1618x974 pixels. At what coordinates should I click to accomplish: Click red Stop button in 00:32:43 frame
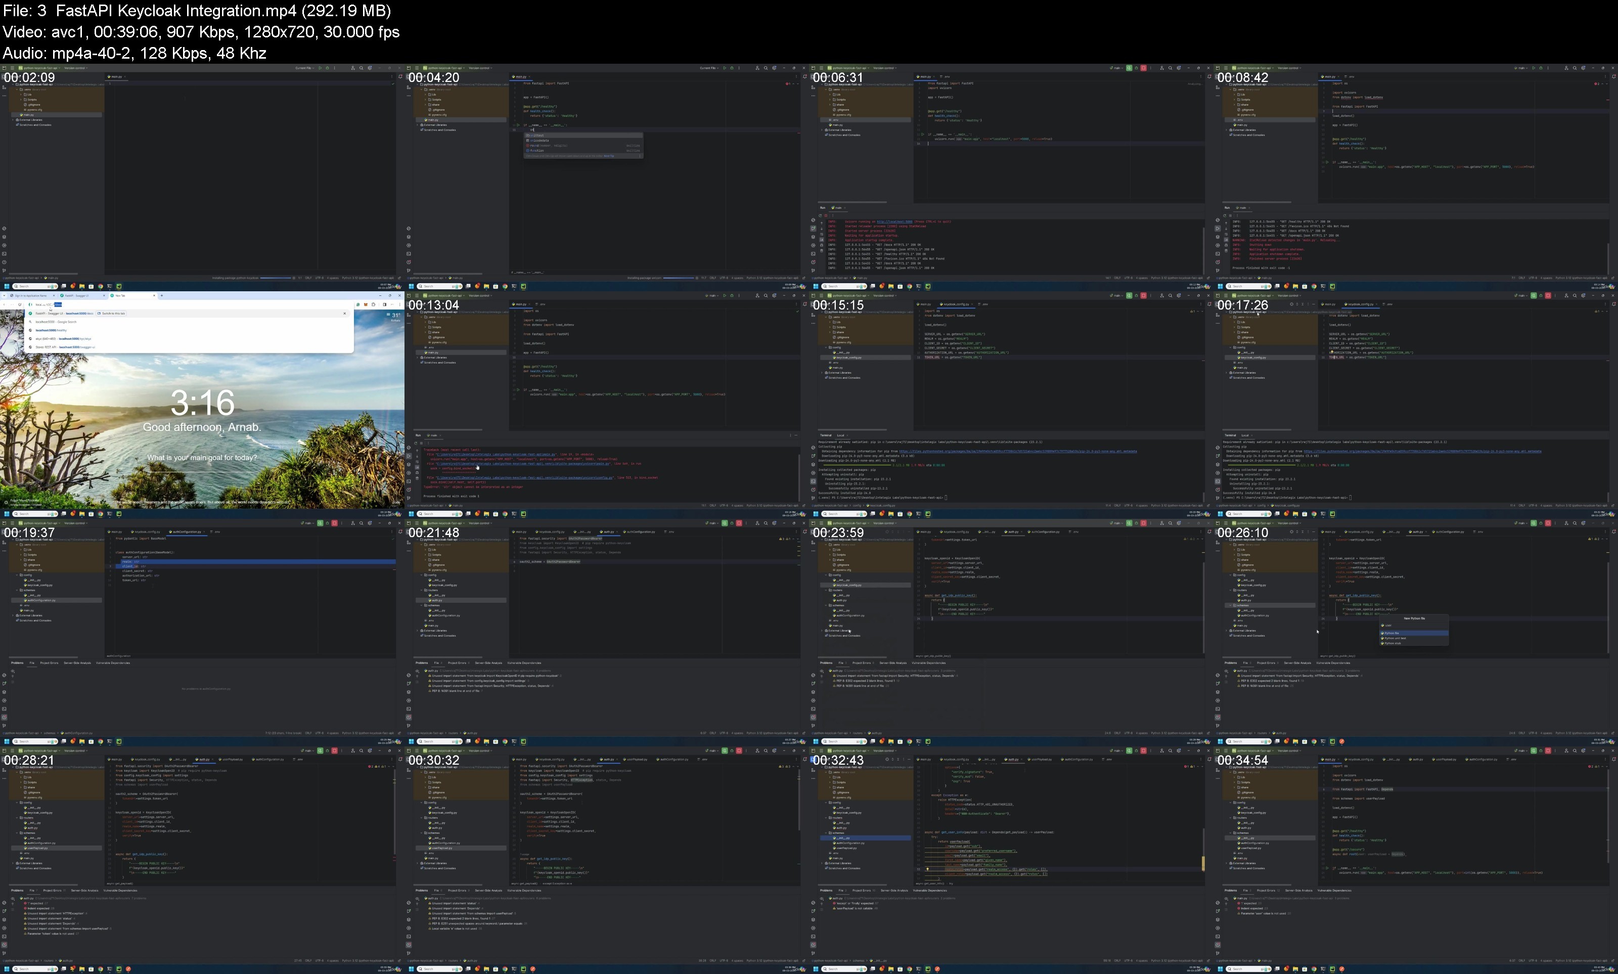coord(1143,751)
